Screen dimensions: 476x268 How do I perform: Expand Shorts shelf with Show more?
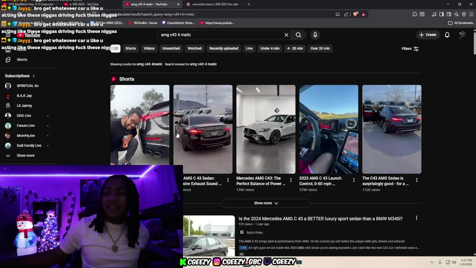(266, 203)
